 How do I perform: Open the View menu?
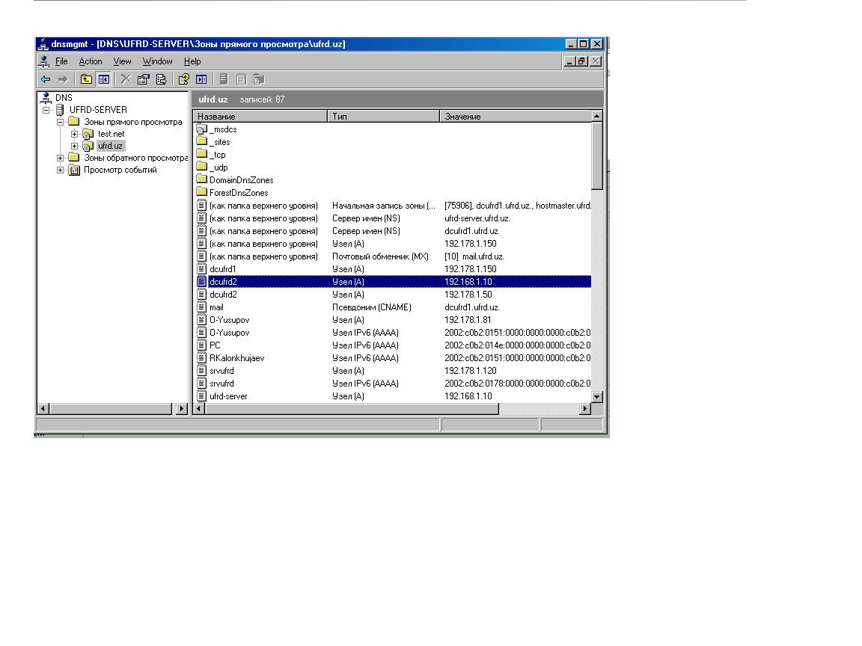pos(122,61)
